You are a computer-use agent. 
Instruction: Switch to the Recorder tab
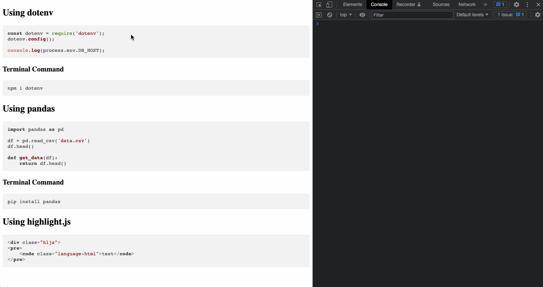[408, 5]
